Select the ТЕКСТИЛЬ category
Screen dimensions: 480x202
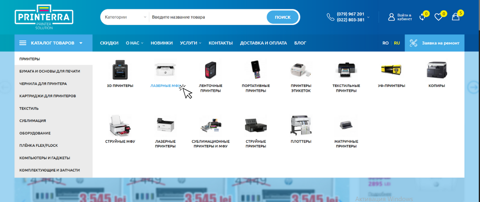53,108
